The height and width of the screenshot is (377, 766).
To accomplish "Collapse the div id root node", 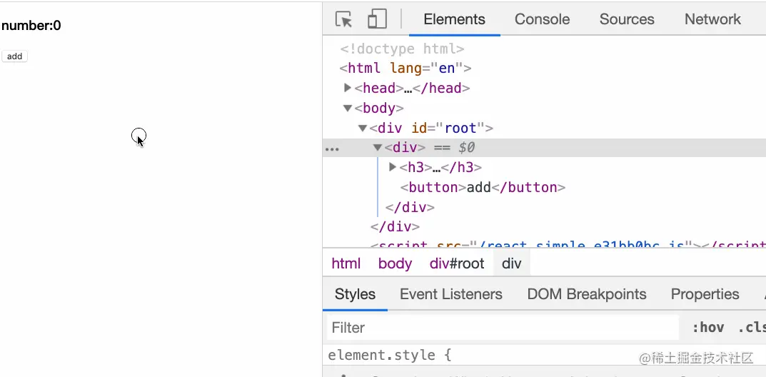I will (363, 128).
